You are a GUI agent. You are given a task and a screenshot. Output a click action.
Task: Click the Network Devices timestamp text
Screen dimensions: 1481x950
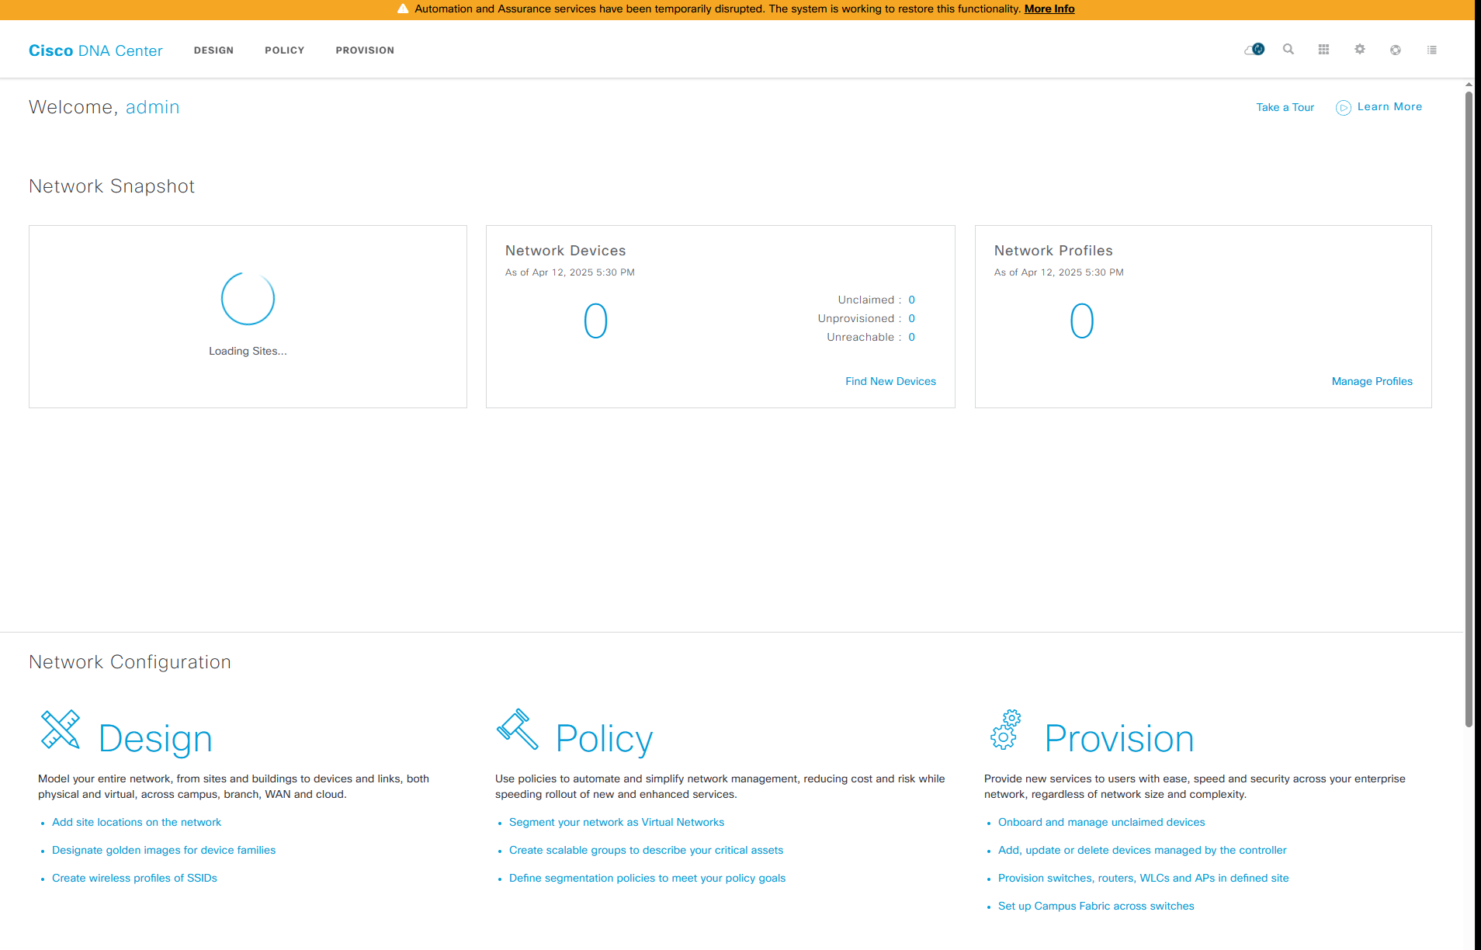(570, 272)
